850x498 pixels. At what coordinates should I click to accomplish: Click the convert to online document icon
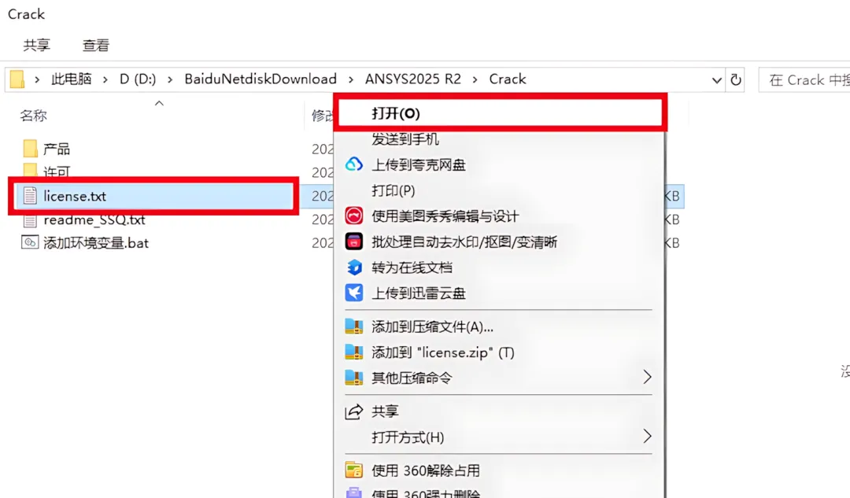354,267
